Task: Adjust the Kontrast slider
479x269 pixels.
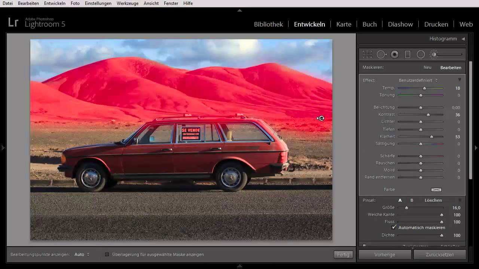Action: pyautogui.click(x=428, y=115)
